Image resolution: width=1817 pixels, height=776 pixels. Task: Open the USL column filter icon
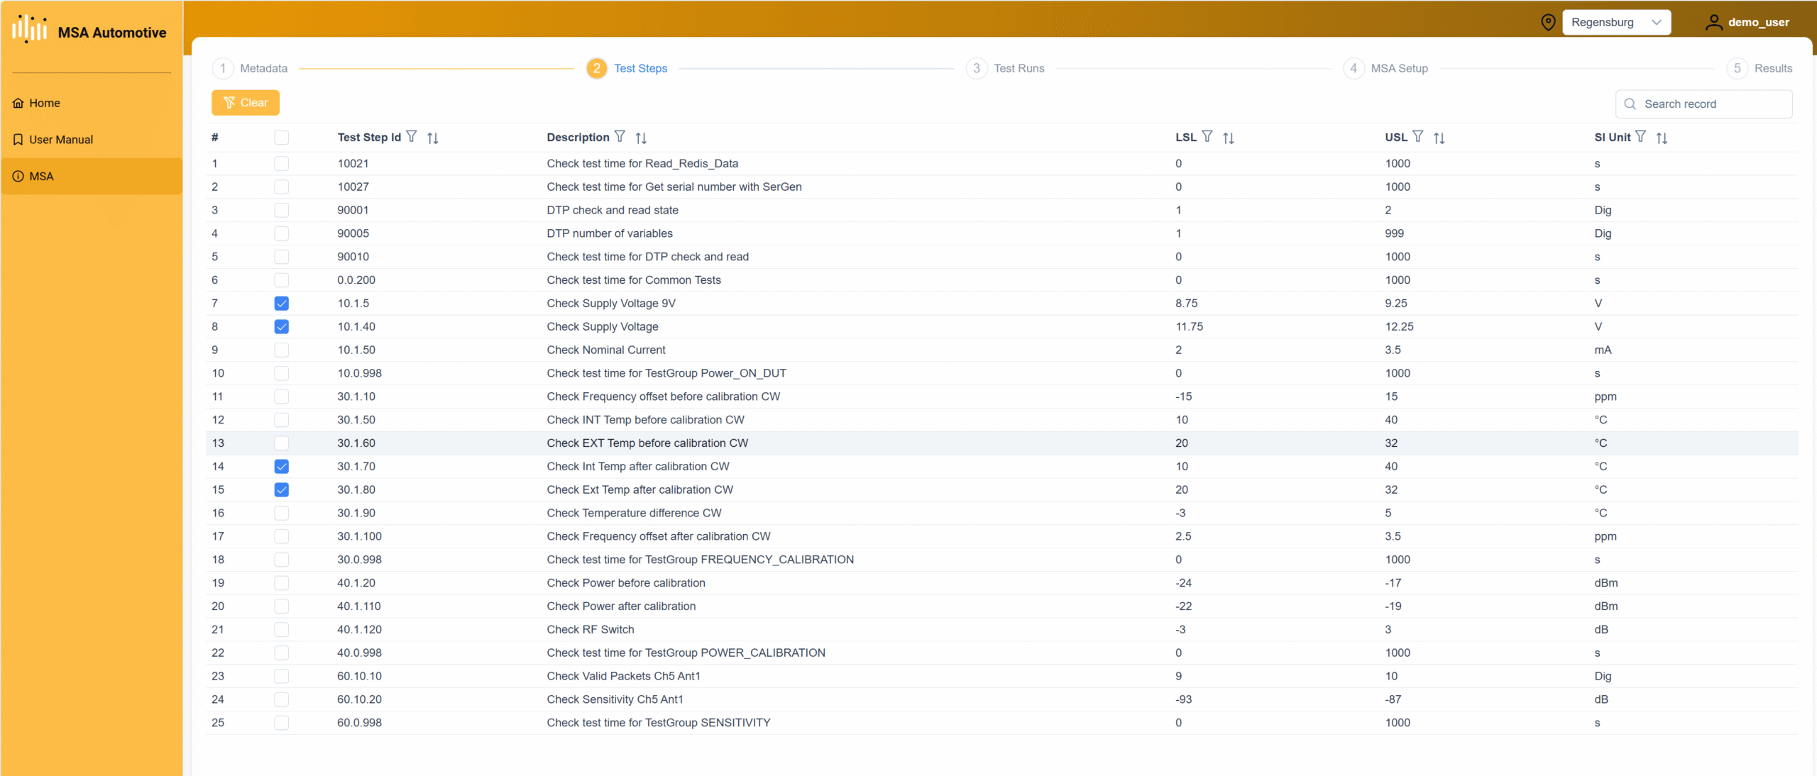(1417, 137)
